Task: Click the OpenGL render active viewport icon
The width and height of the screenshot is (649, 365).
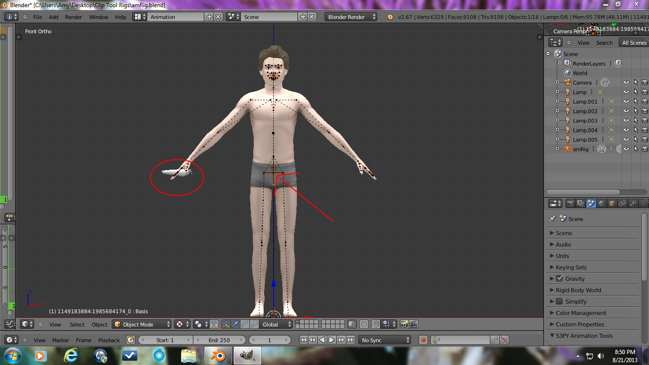Action: pyautogui.click(x=404, y=324)
